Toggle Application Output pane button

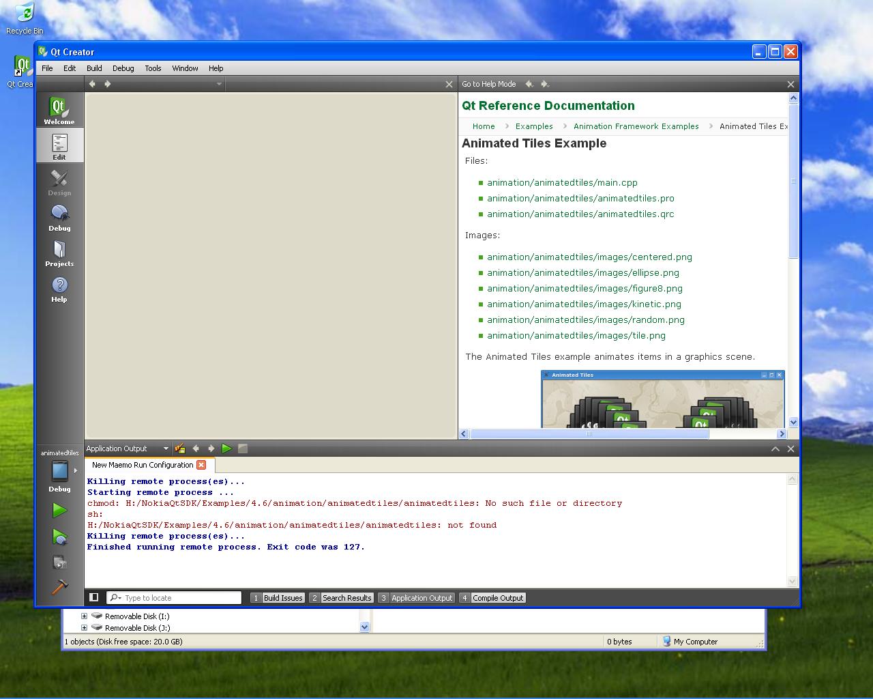point(415,597)
